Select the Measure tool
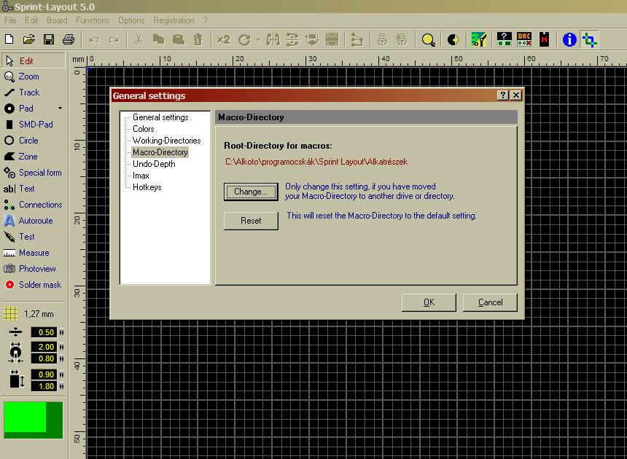The image size is (627, 459). (34, 253)
